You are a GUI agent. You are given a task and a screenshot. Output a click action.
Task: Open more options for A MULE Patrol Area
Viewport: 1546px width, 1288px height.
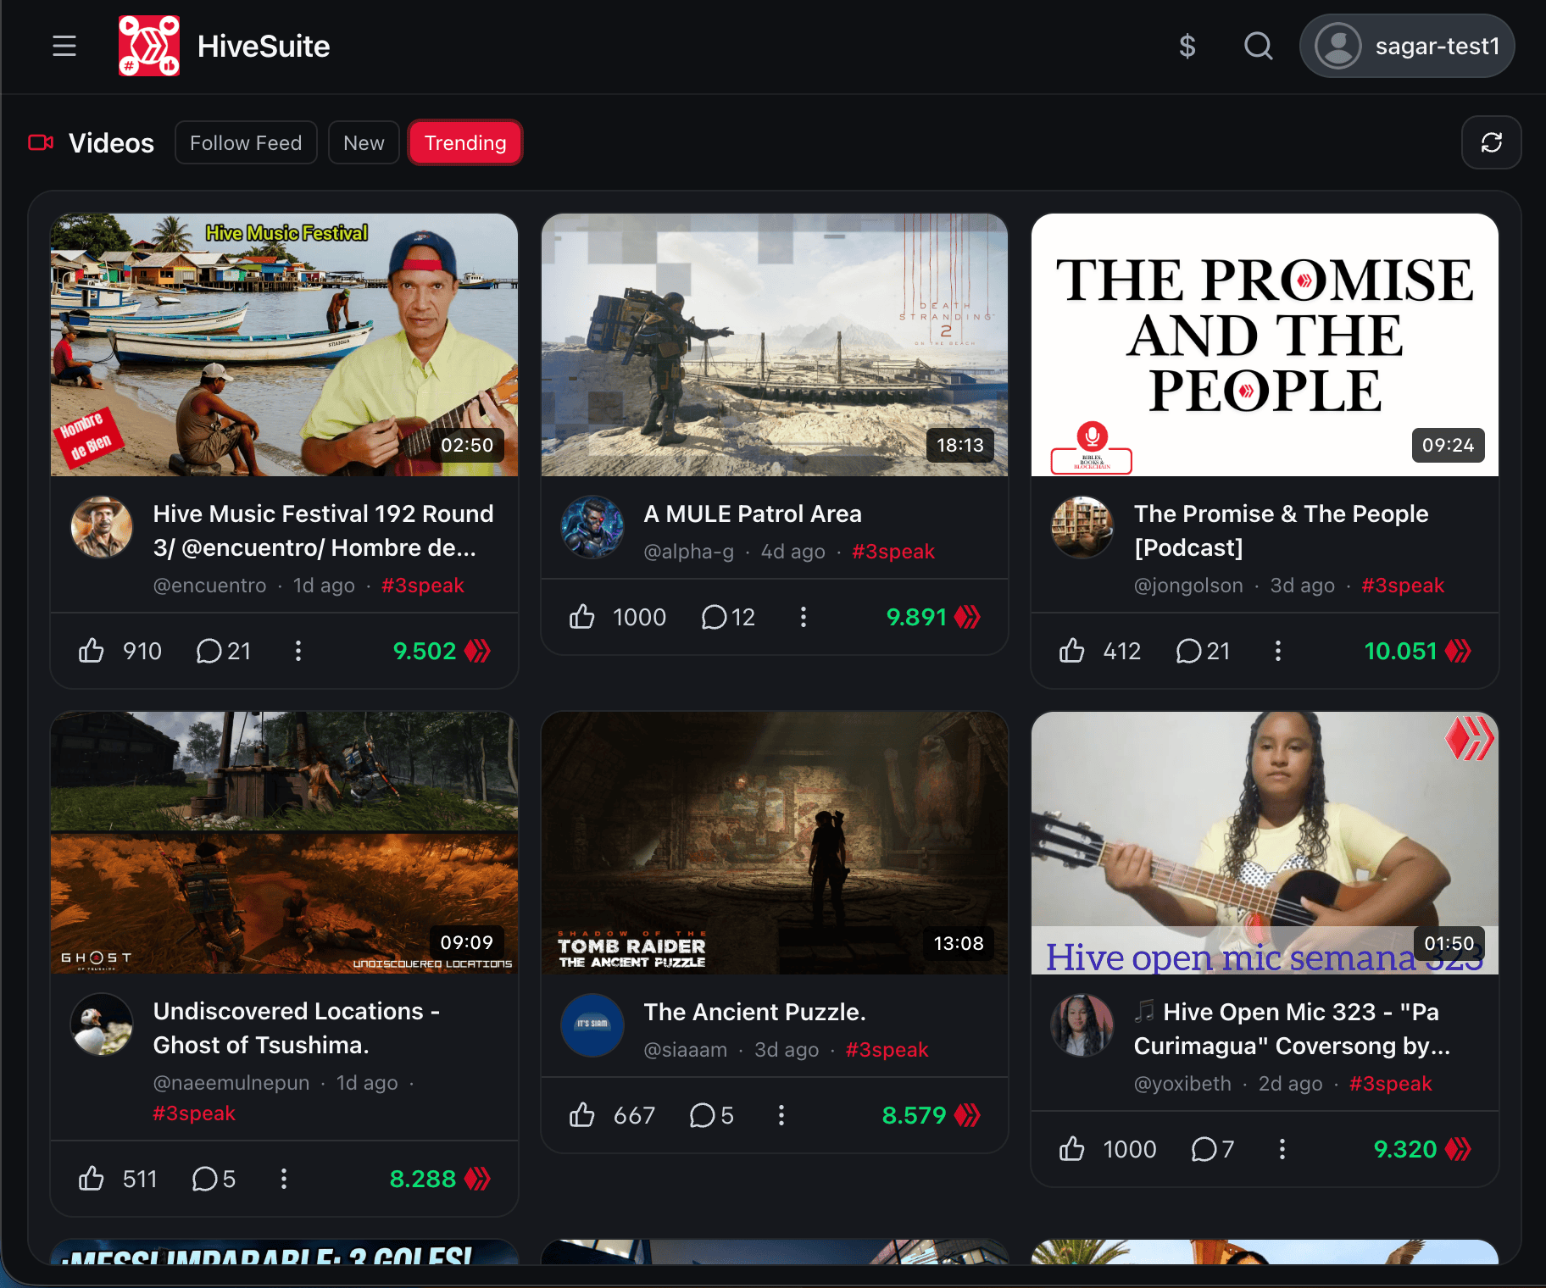point(804,617)
